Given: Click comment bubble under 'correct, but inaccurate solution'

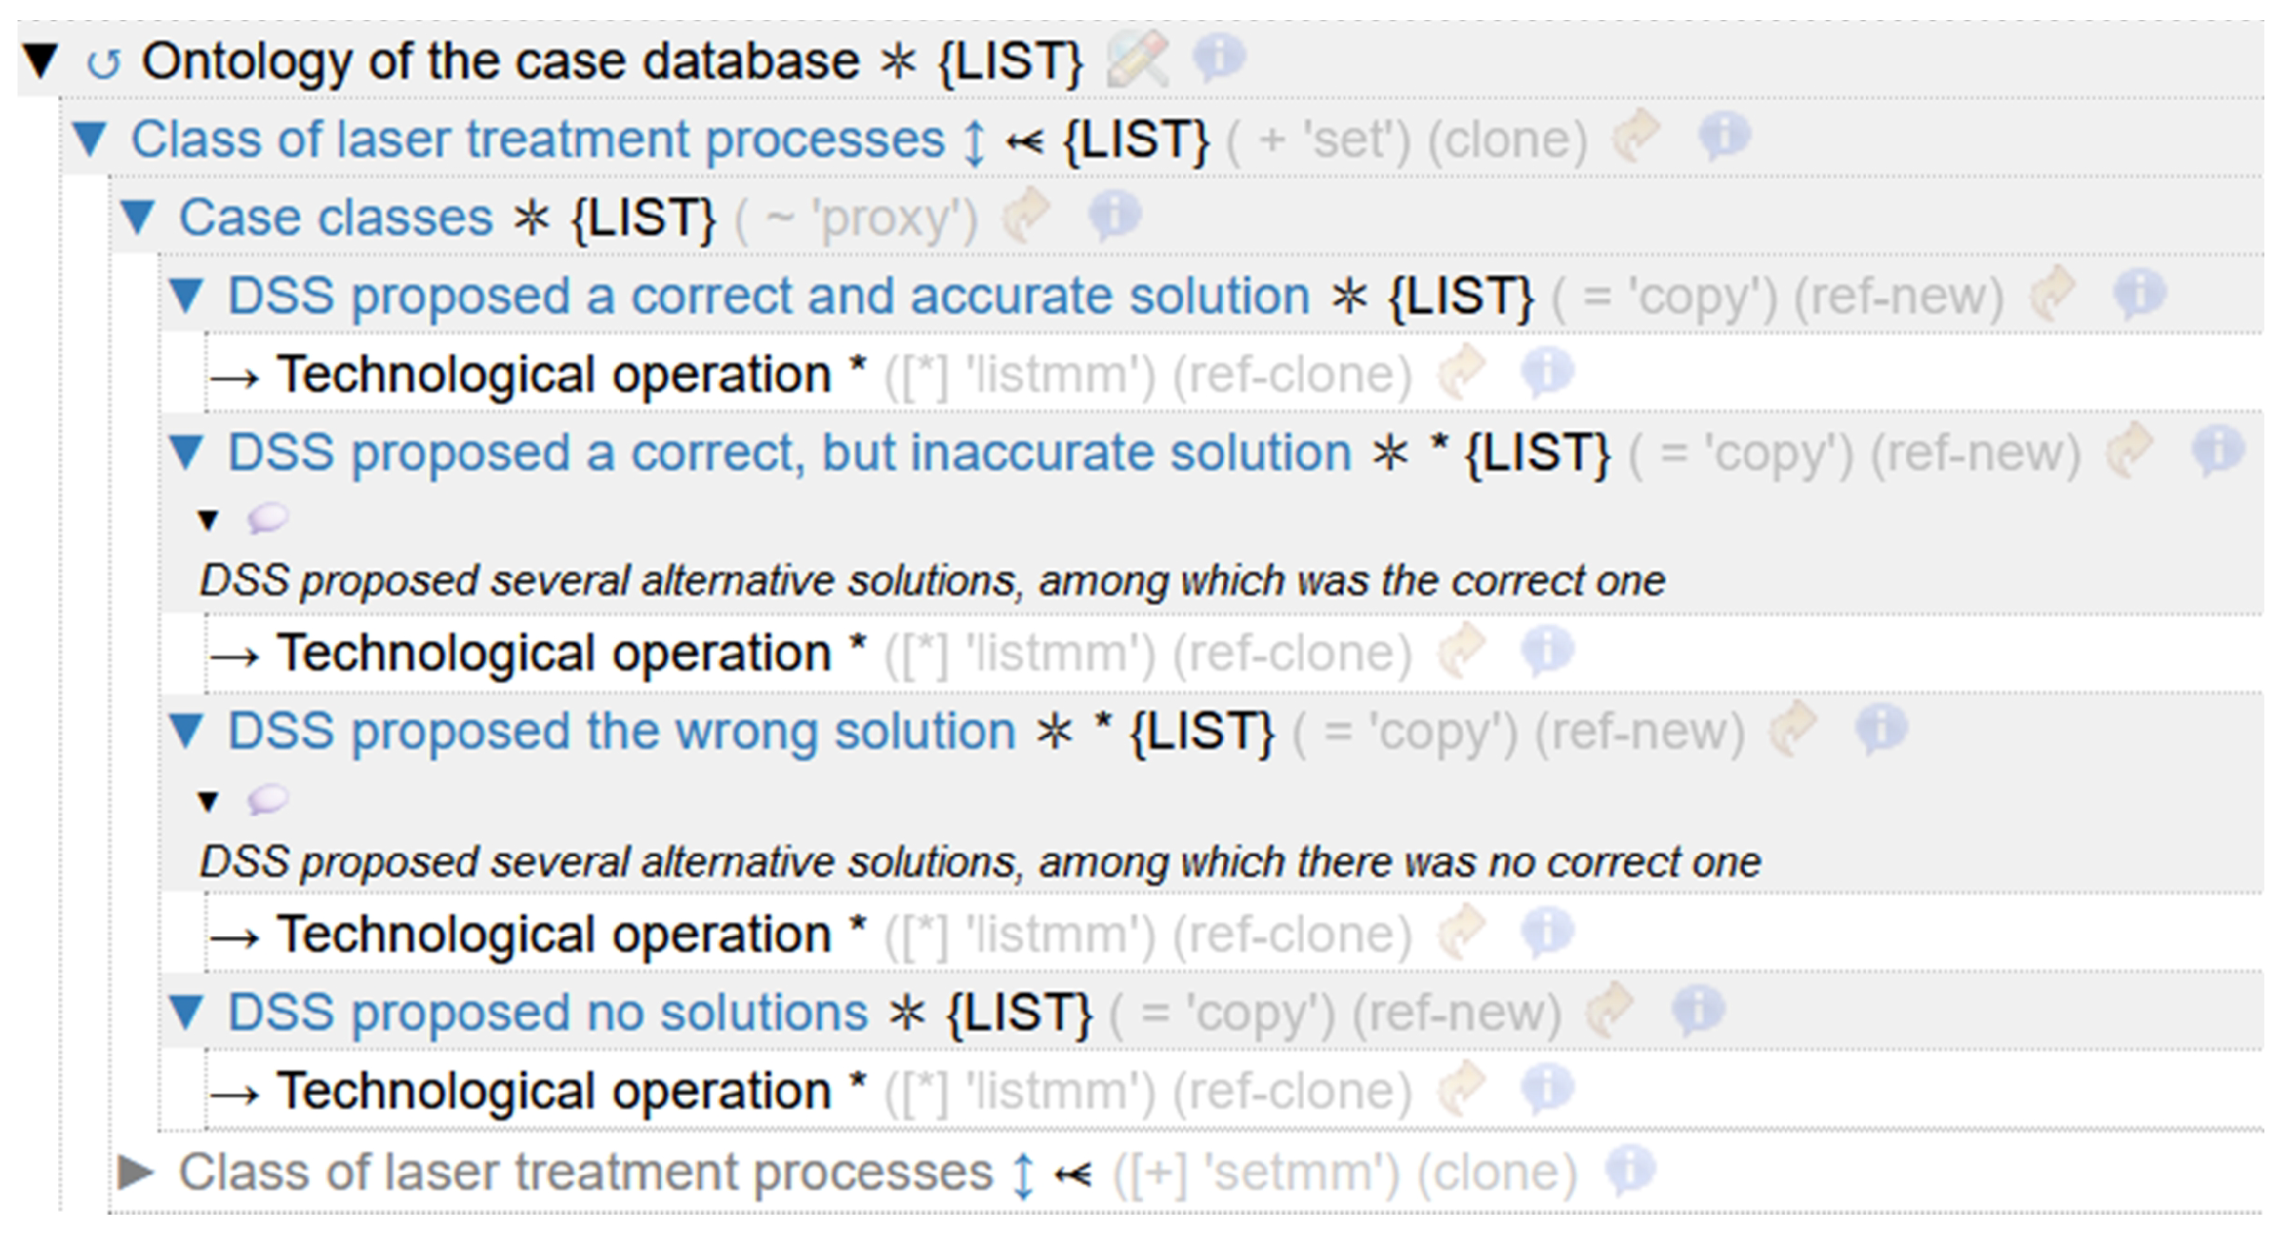Looking at the screenshot, I should click(x=267, y=518).
